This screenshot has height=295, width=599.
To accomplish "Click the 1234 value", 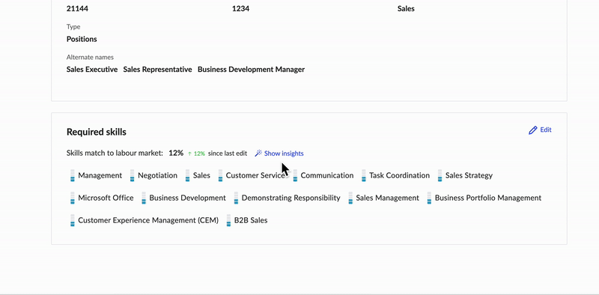I will tap(240, 8).
